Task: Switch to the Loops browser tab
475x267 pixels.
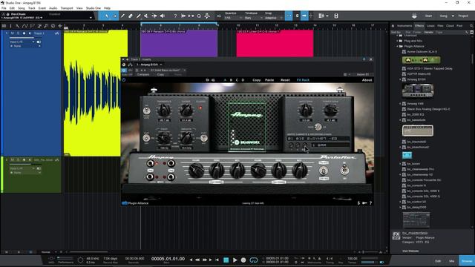Action: point(430,26)
